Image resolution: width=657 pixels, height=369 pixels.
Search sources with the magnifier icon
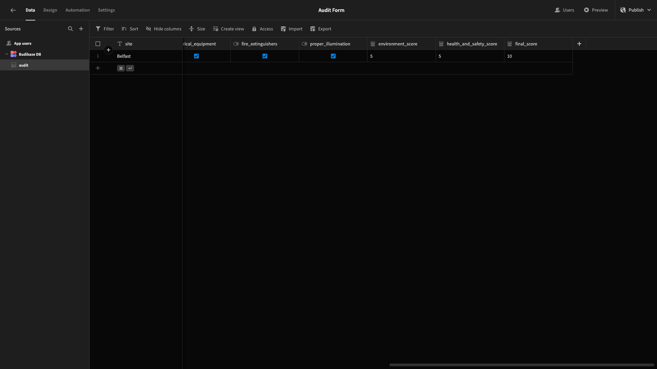click(70, 29)
